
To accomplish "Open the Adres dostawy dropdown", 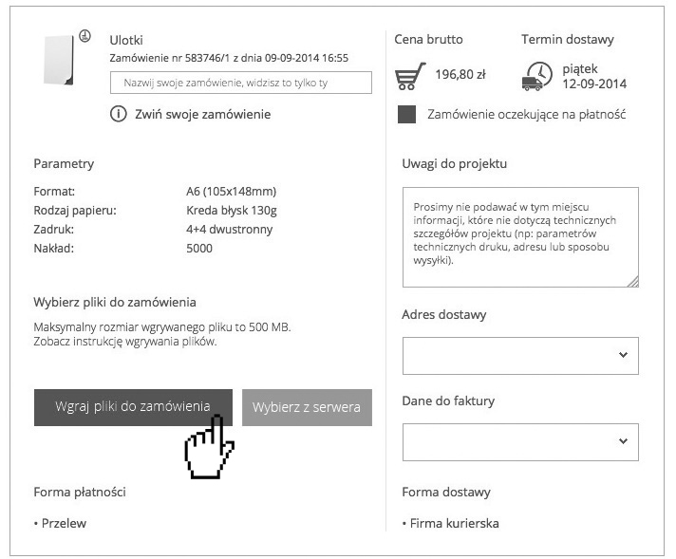I will (x=520, y=355).
